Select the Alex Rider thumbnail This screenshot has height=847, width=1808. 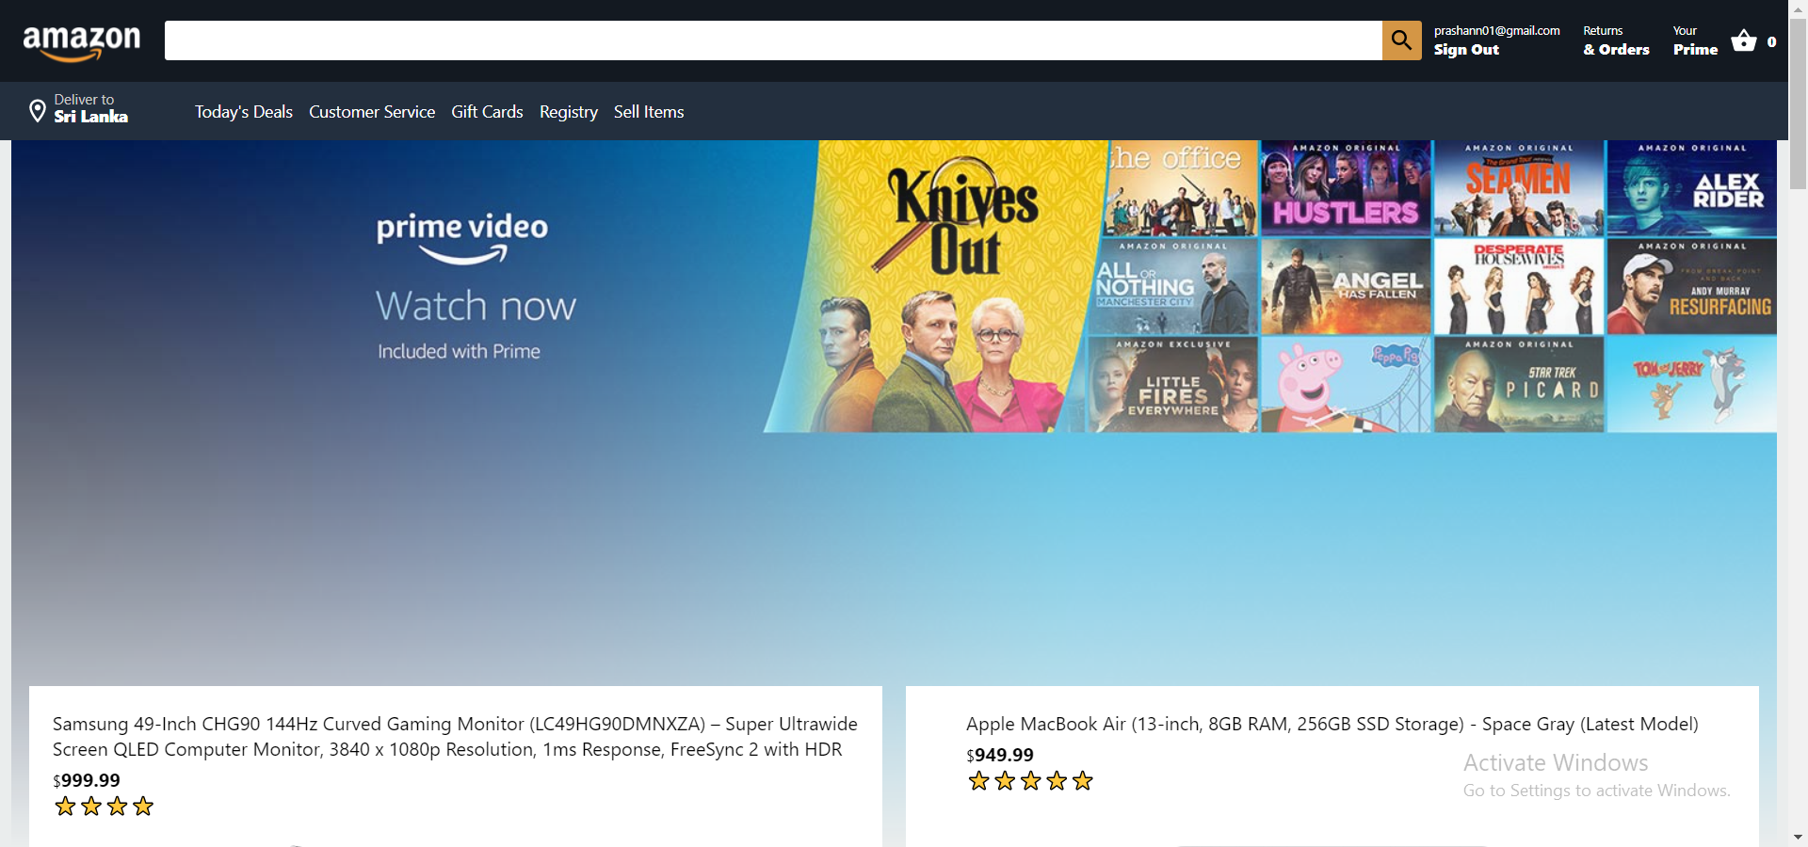[x=1691, y=188]
